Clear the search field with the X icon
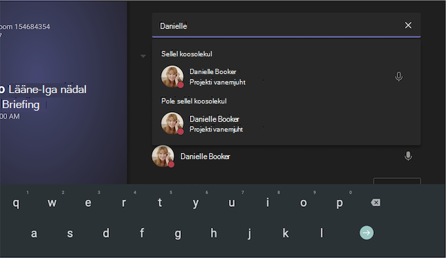The image size is (446, 258). tap(408, 26)
